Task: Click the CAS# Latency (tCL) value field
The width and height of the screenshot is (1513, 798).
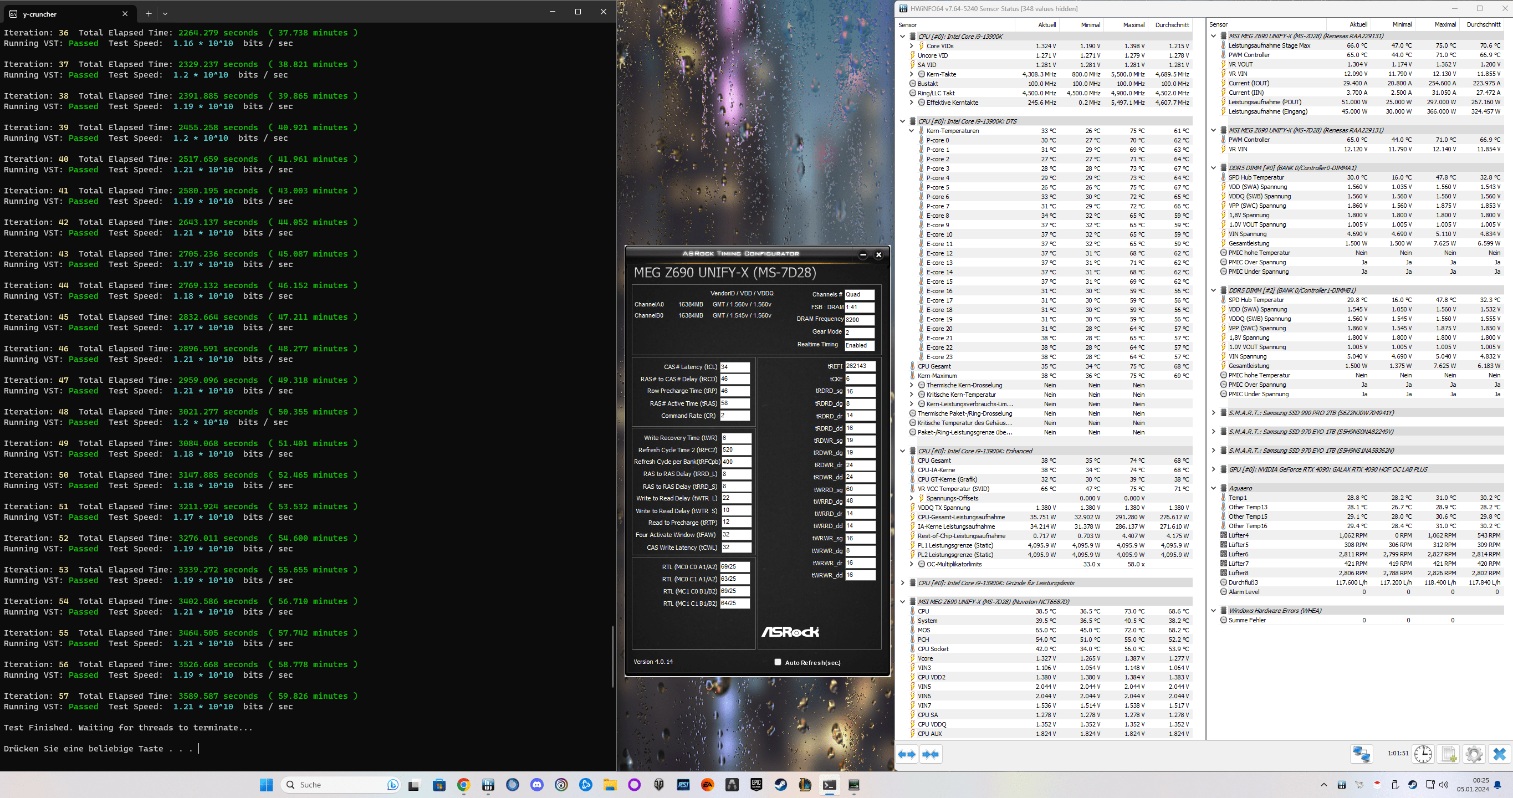Action: click(x=734, y=367)
